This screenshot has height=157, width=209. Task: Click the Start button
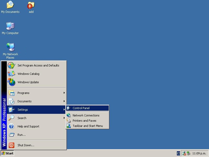click(8, 153)
